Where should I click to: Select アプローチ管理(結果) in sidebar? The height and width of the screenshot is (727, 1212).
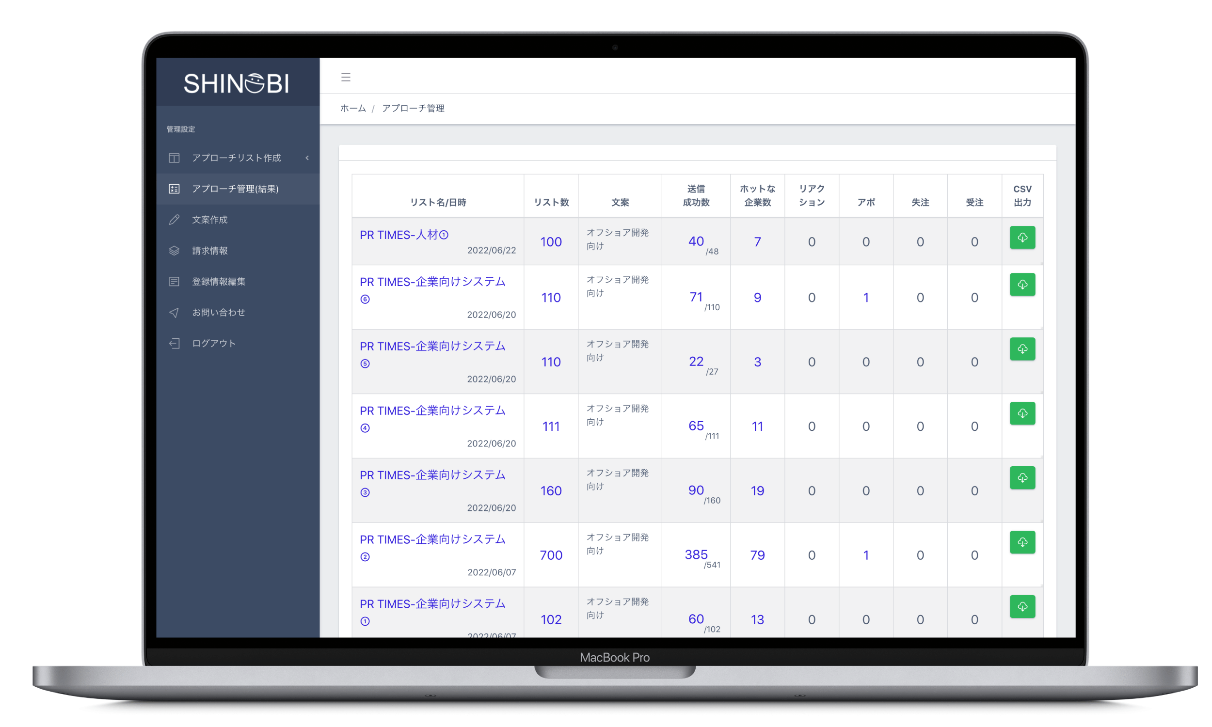tap(238, 189)
